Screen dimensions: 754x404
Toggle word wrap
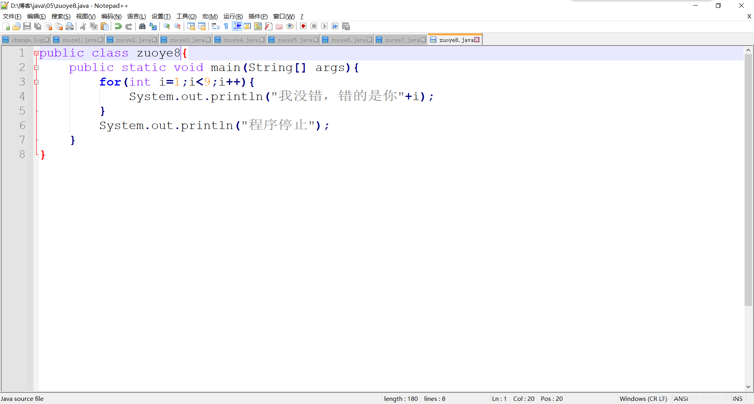pyautogui.click(x=215, y=26)
